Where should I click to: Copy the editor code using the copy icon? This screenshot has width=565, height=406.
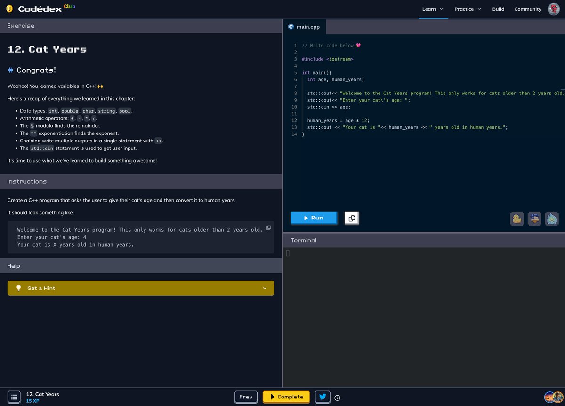coord(352,218)
